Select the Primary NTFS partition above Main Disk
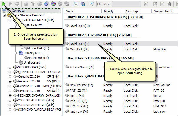The image size is (178, 116). click(x=33, y=53)
